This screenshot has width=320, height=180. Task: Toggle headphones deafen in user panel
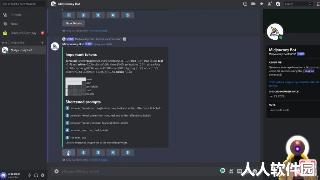[x=36, y=175]
